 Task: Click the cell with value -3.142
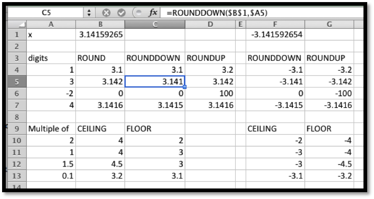[329, 82]
